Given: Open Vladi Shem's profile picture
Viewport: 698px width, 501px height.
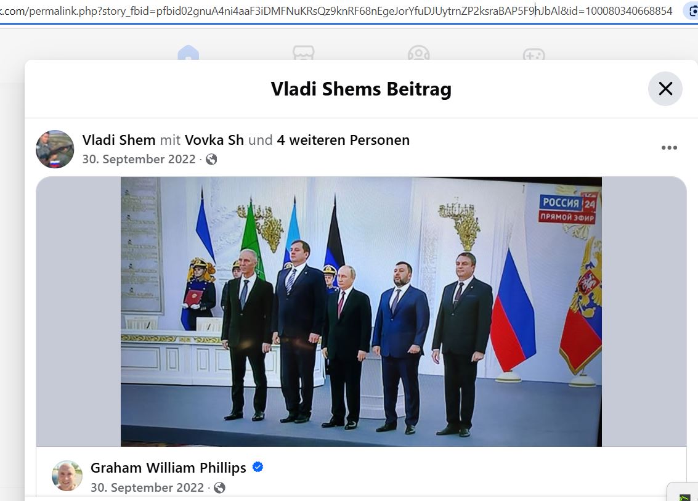Looking at the screenshot, I should [x=55, y=149].
